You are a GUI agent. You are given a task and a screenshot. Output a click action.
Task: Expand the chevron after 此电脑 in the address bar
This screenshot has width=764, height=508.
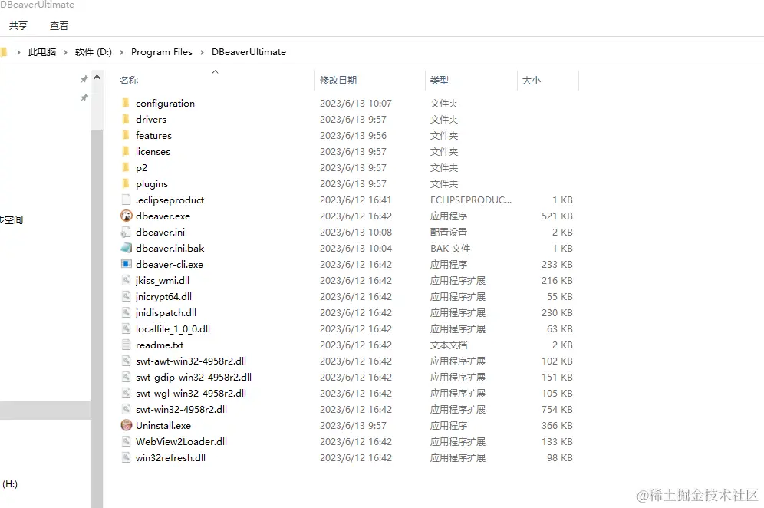point(65,52)
